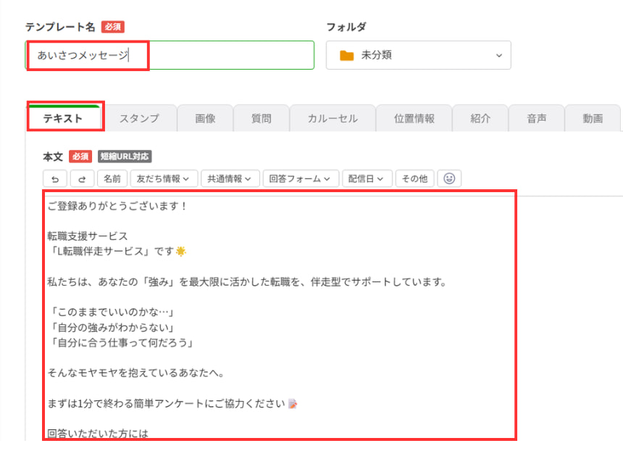The height and width of the screenshot is (459, 623).
Task: Click the orange folder icon
Action: pyautogui.click(x=346, y=55)
